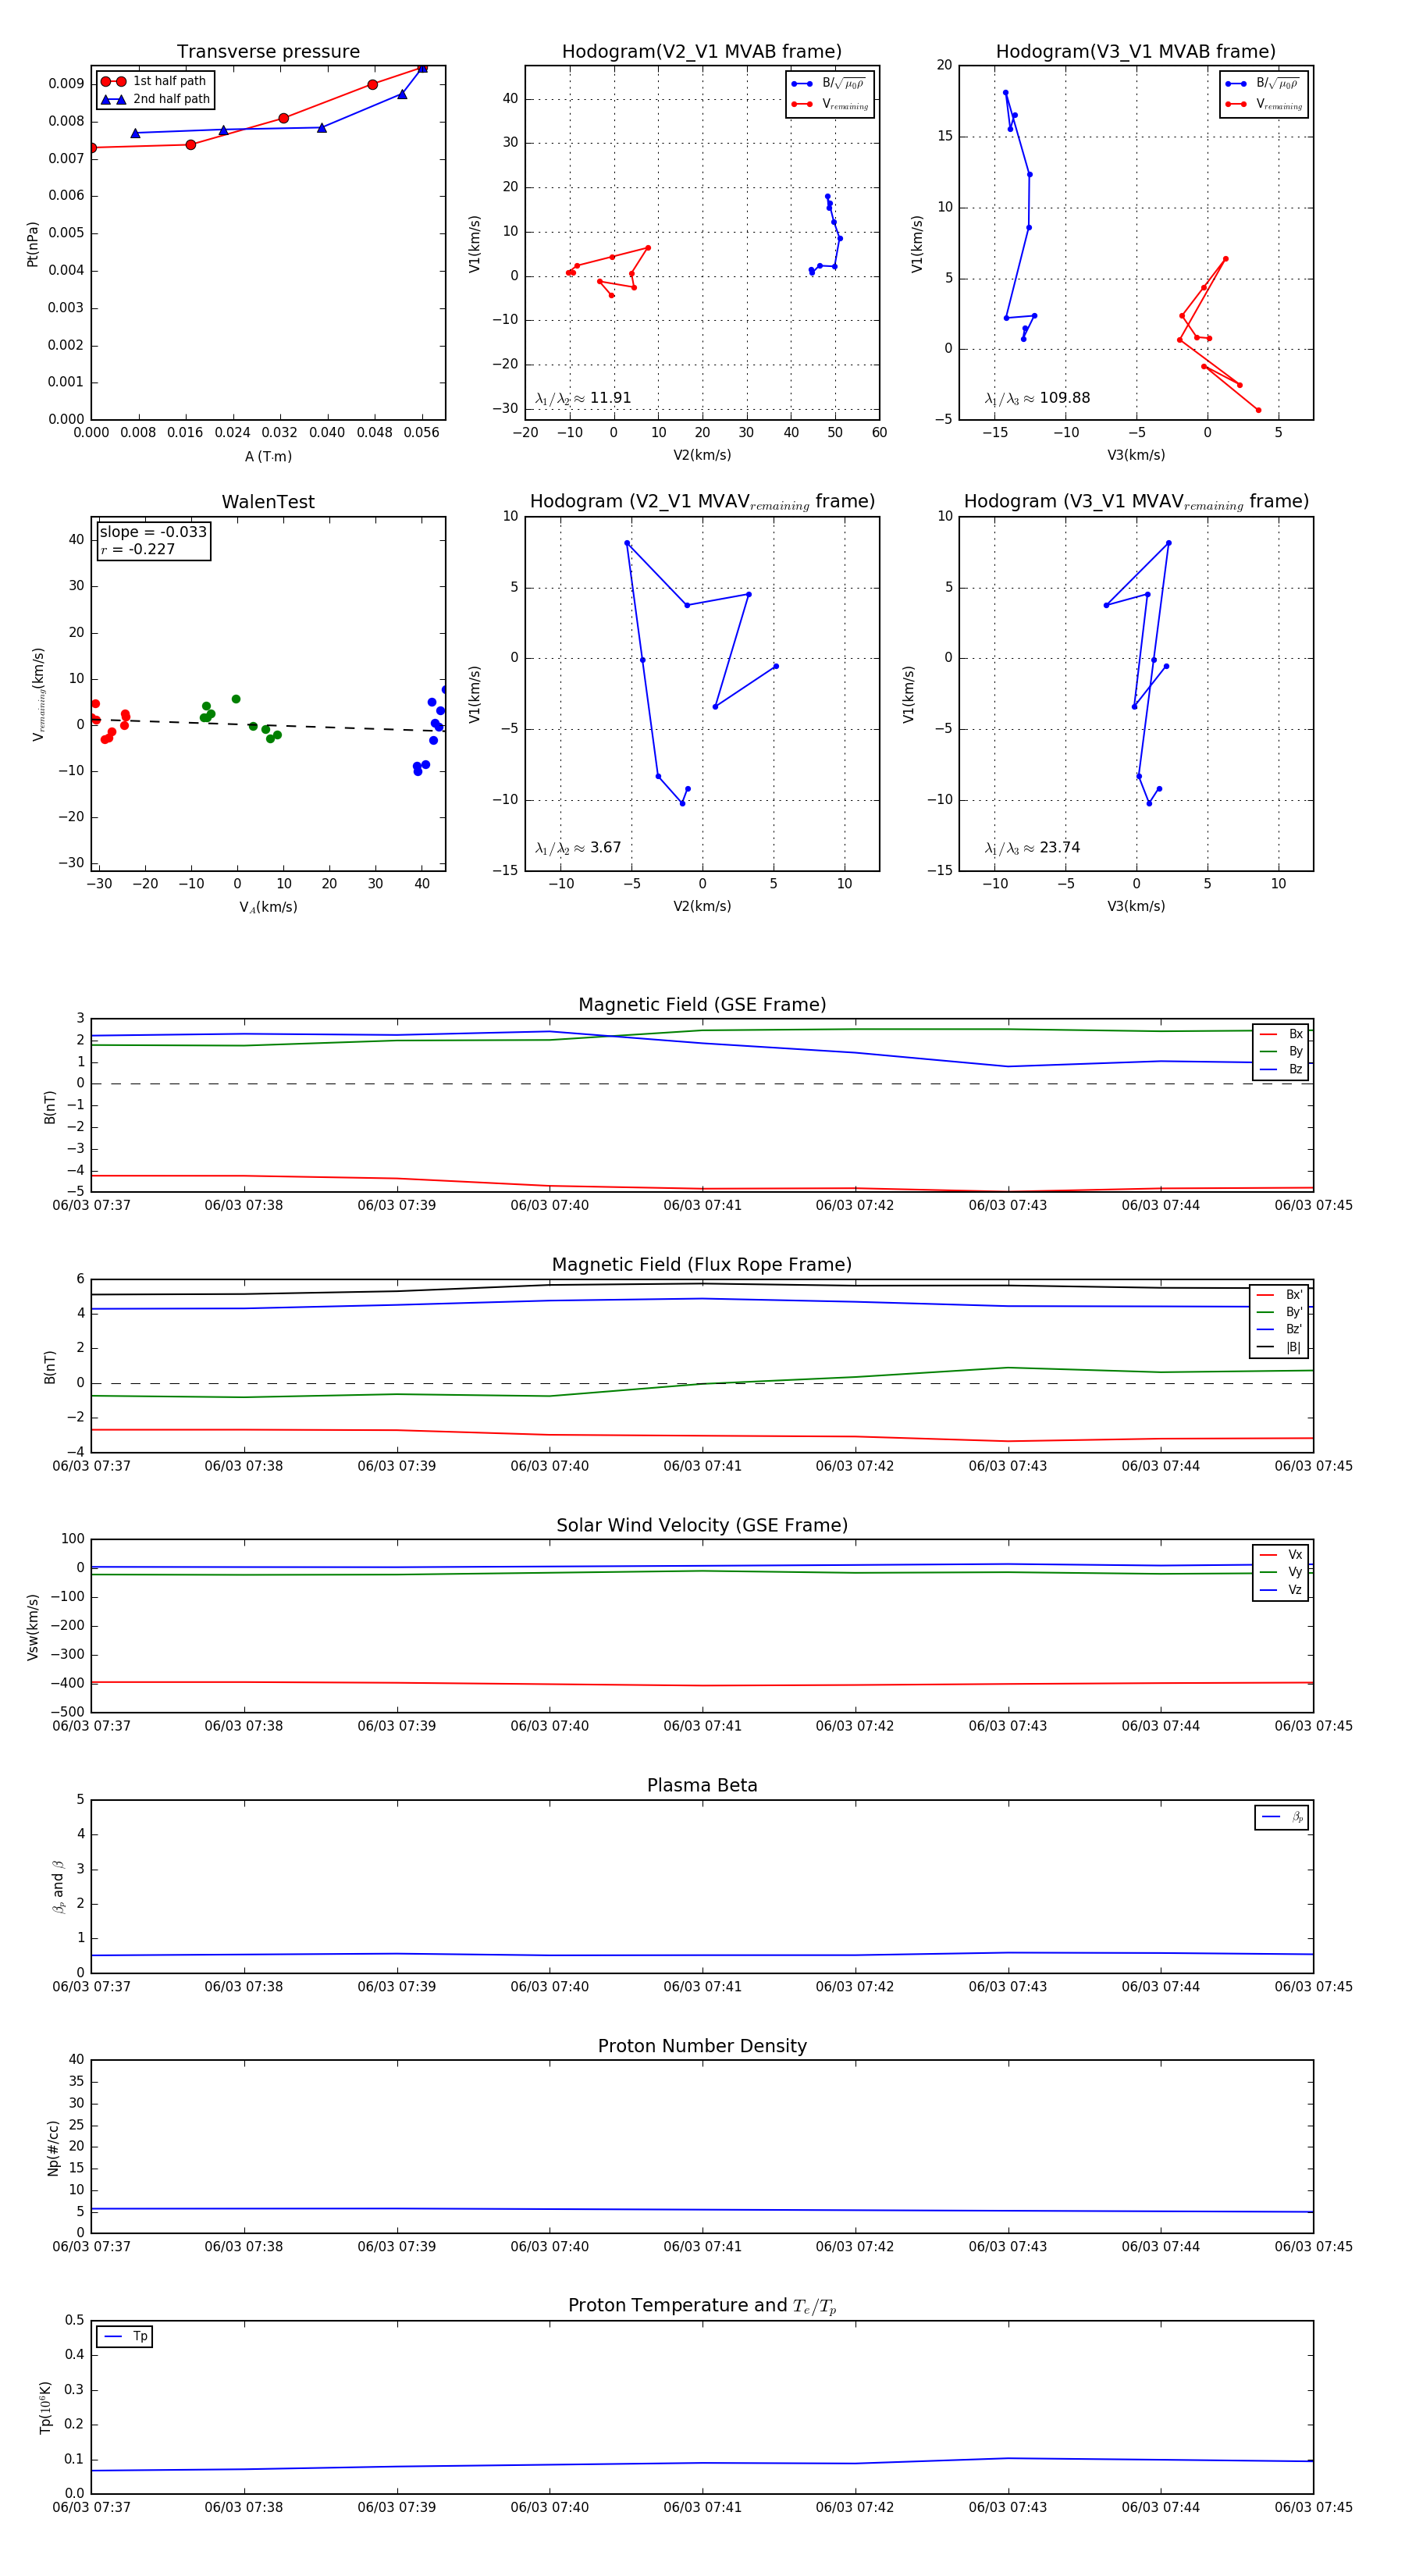Click 'V3(km/s)' label under V3_V1 MVAB hodogram
Image resolution: width=1405 pixels, height=2576 pixels.
pos(1136,455)
